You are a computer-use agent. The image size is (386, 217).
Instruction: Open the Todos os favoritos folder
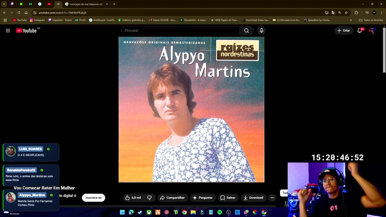[371, 20]
